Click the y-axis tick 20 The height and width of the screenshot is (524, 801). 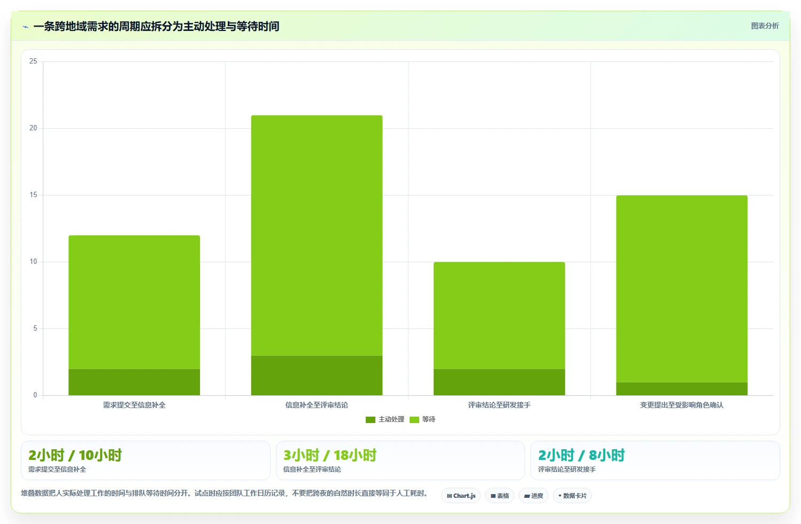coord(33,128)
